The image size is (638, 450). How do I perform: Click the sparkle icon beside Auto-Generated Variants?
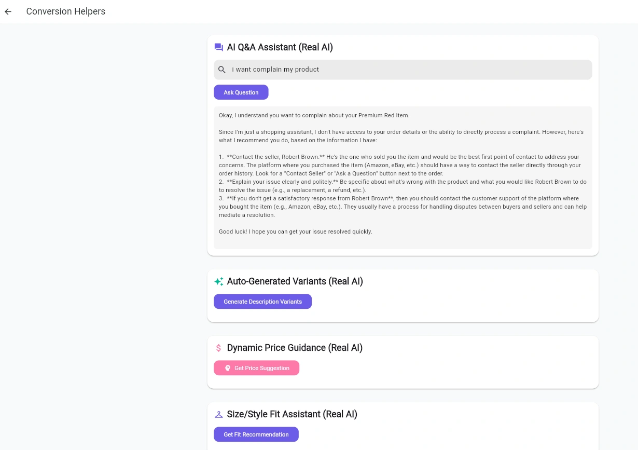(x=219, y=281)
